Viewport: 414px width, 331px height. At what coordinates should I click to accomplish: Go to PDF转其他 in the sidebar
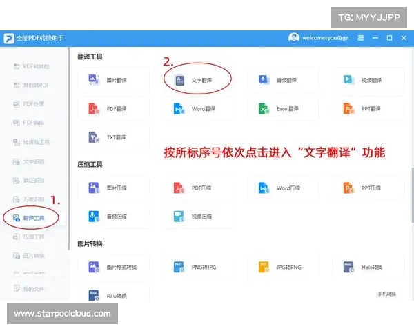31,66
